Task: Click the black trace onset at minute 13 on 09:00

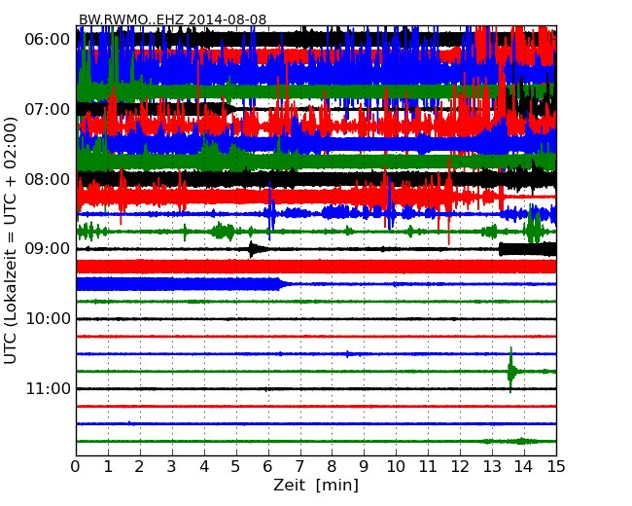Action: click(x=501, y=249)
